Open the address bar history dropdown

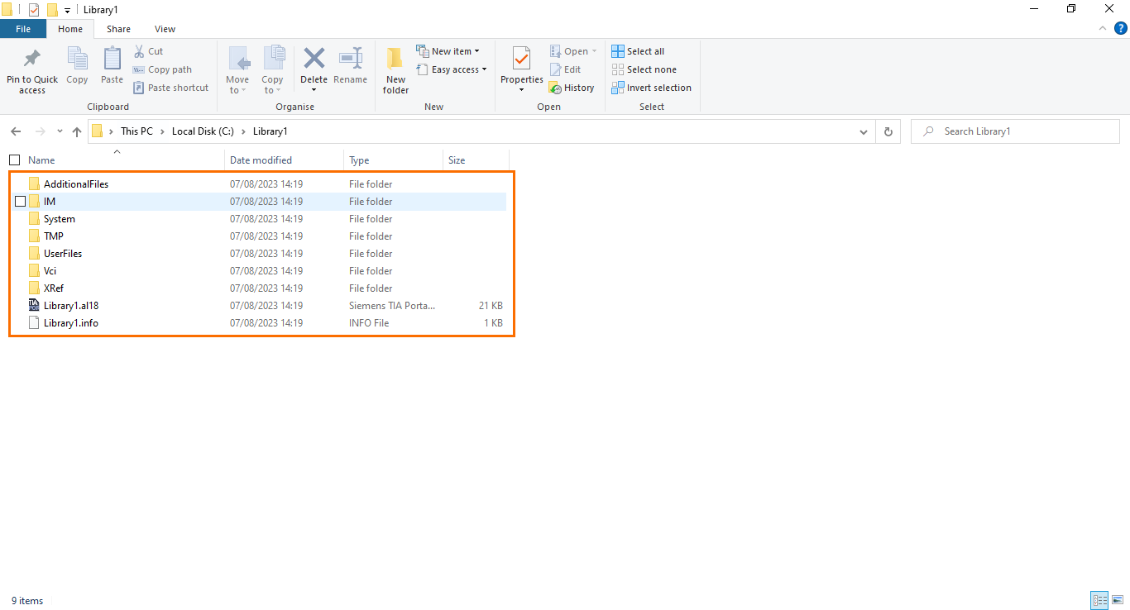point(863,131)
